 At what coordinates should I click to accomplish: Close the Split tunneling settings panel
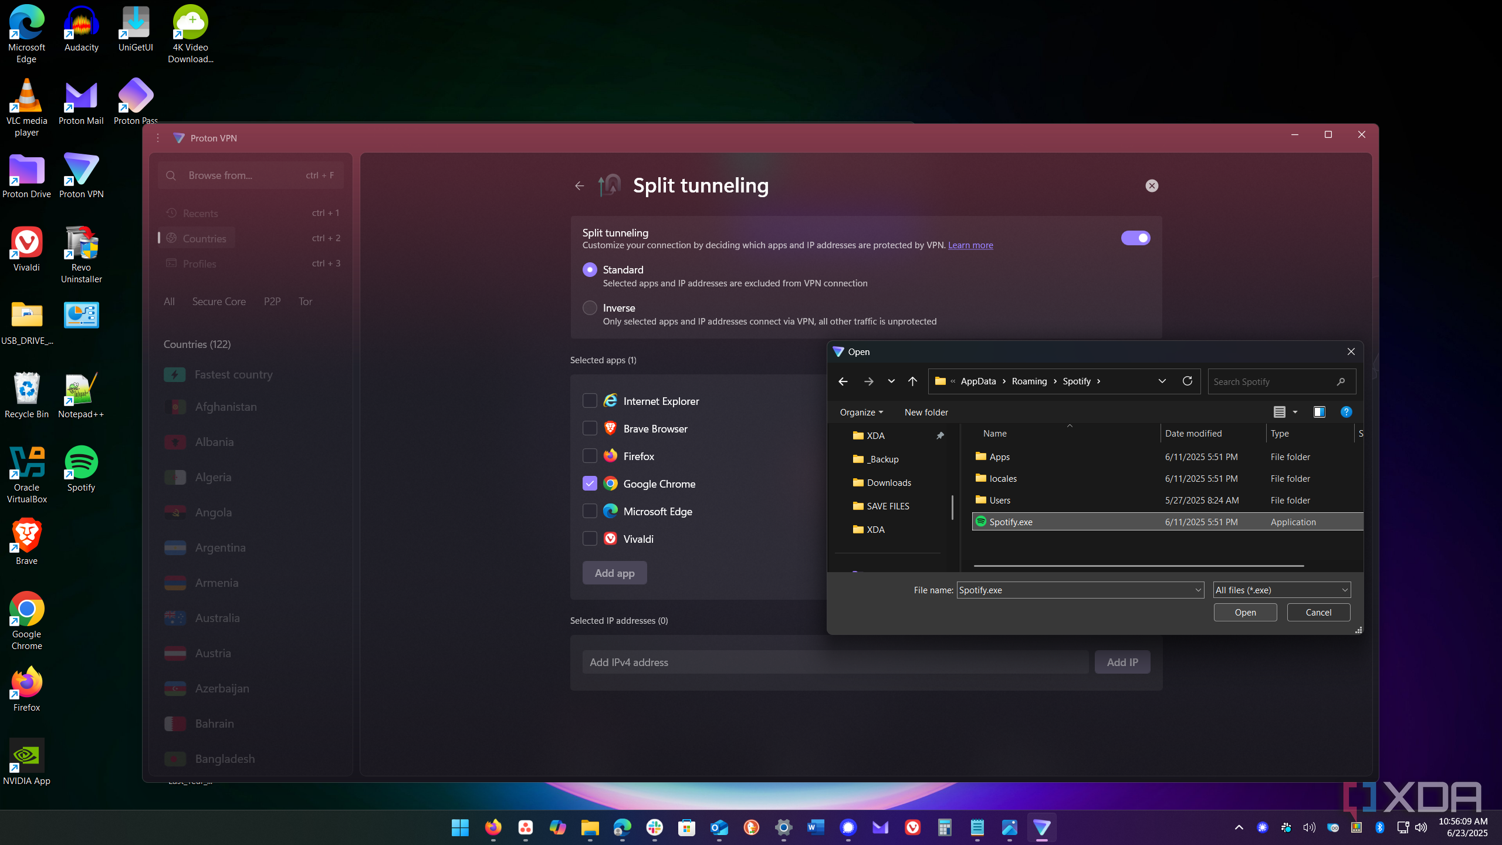pos(1152,186)
